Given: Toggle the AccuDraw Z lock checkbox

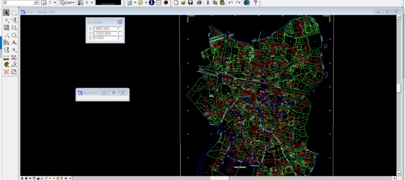Looking at the screenshot, I should pos(120,38).
